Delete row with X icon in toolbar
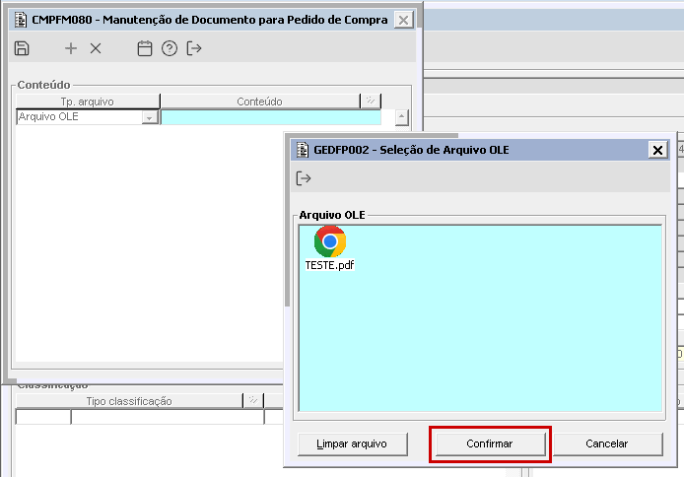Image resolution: width=684 pixels, height=477 pixels. tap(96, 48)
